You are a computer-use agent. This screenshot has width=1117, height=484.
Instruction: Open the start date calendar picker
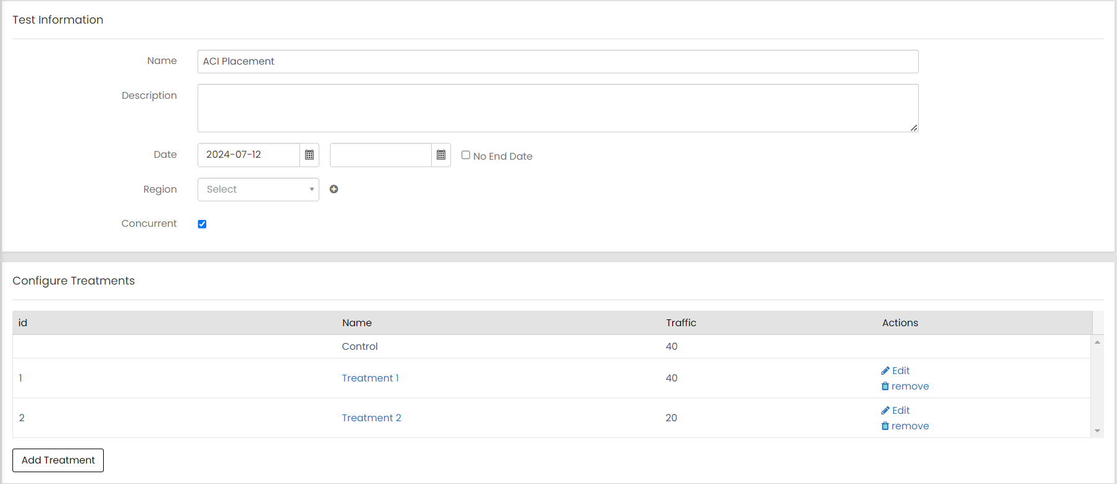click(309, 155)
